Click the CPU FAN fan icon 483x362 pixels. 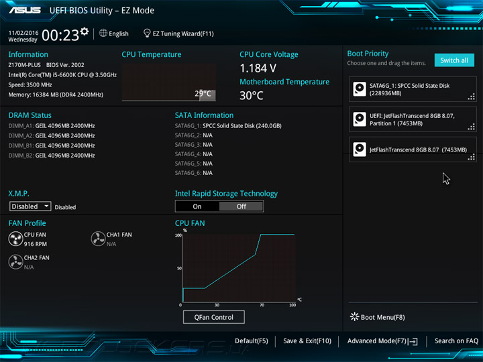15,239
